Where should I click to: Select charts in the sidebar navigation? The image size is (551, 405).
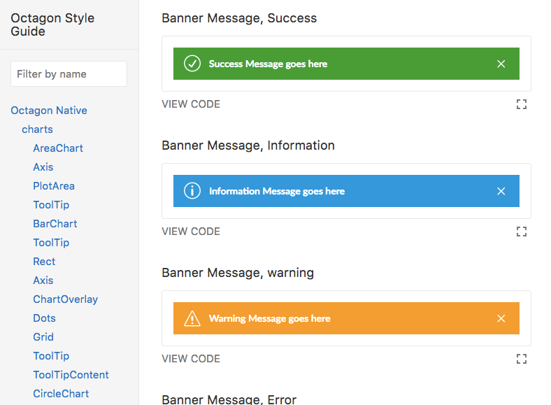[37, 129]
